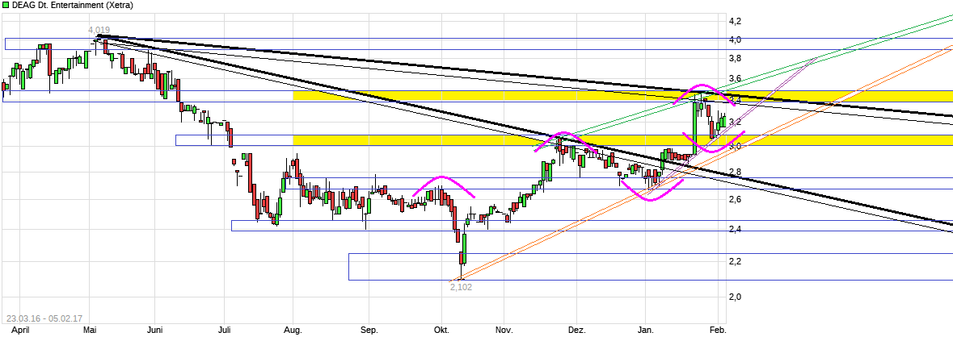The image size is (953, 341).
Task: Click the green legend square beside DEAG title
Action: (6, 6)
